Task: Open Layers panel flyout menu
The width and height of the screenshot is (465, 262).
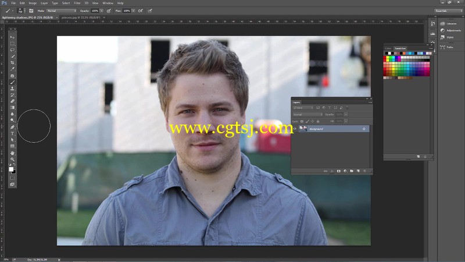Action: pyautogui.click(x=370, y=102)
